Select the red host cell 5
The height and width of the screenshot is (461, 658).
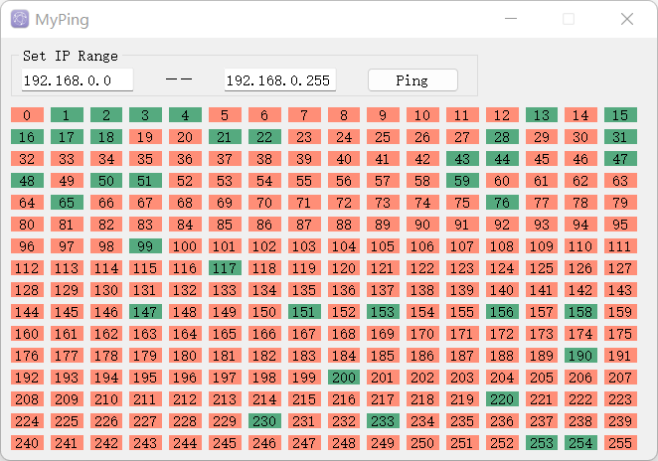225,115
